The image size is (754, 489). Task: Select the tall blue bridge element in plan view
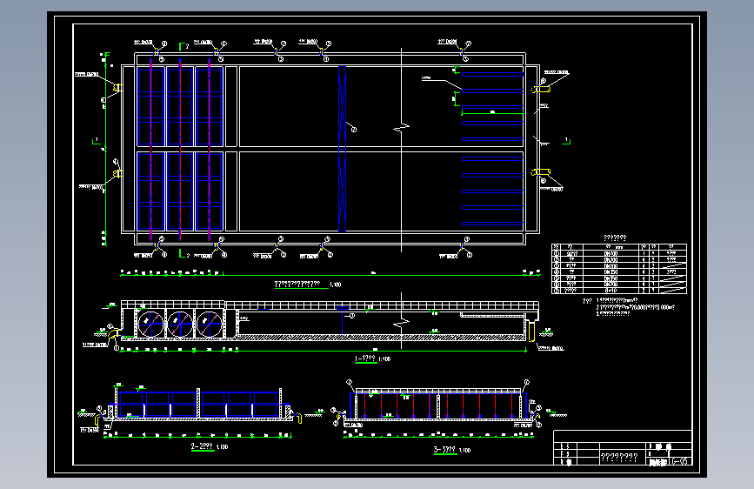click(x=342, y=149)
